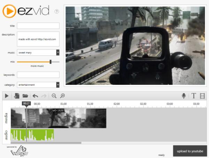This screenshot has width=209, height=158.
Task: Click the mix volume slider handle
Action: 51,61
